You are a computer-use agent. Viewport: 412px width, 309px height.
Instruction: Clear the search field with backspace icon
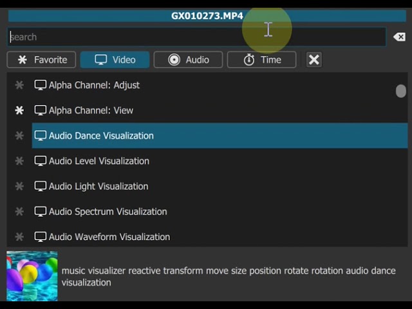(399, 37)
